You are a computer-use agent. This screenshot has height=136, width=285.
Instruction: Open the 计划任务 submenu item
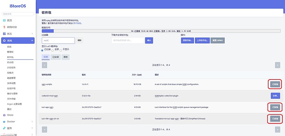pyautogui.click(x=11, y=68)
